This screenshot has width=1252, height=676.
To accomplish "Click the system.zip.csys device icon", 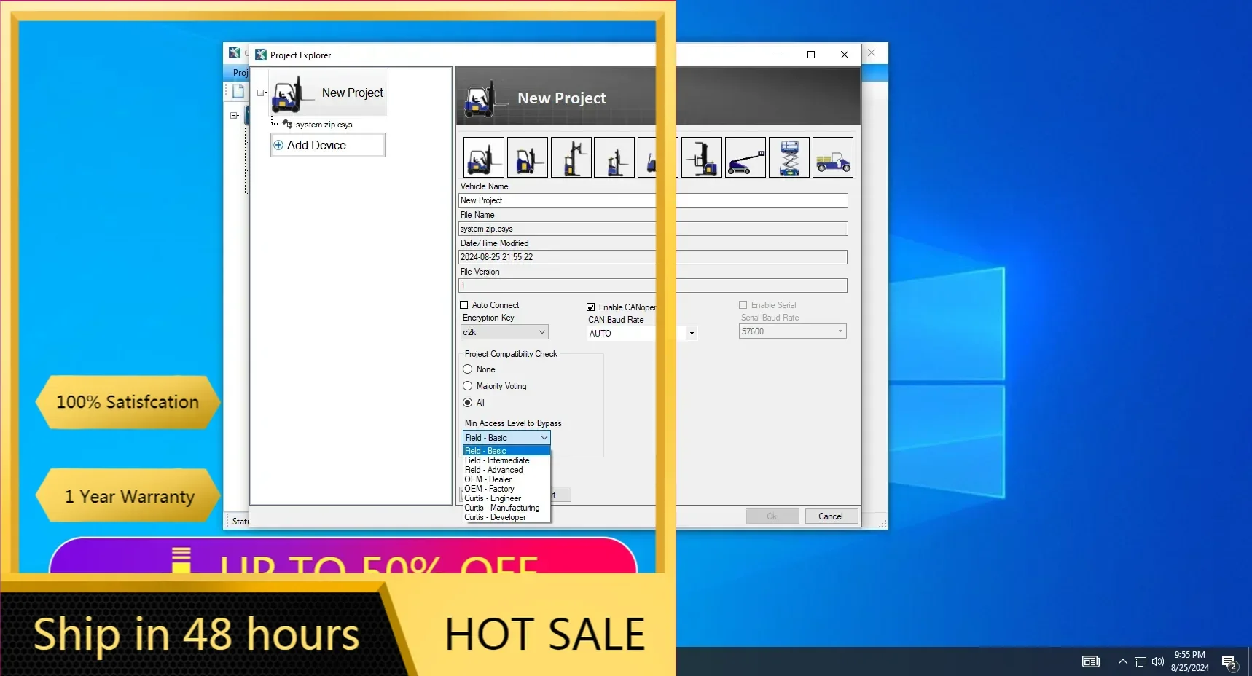I will pos(284,123).
